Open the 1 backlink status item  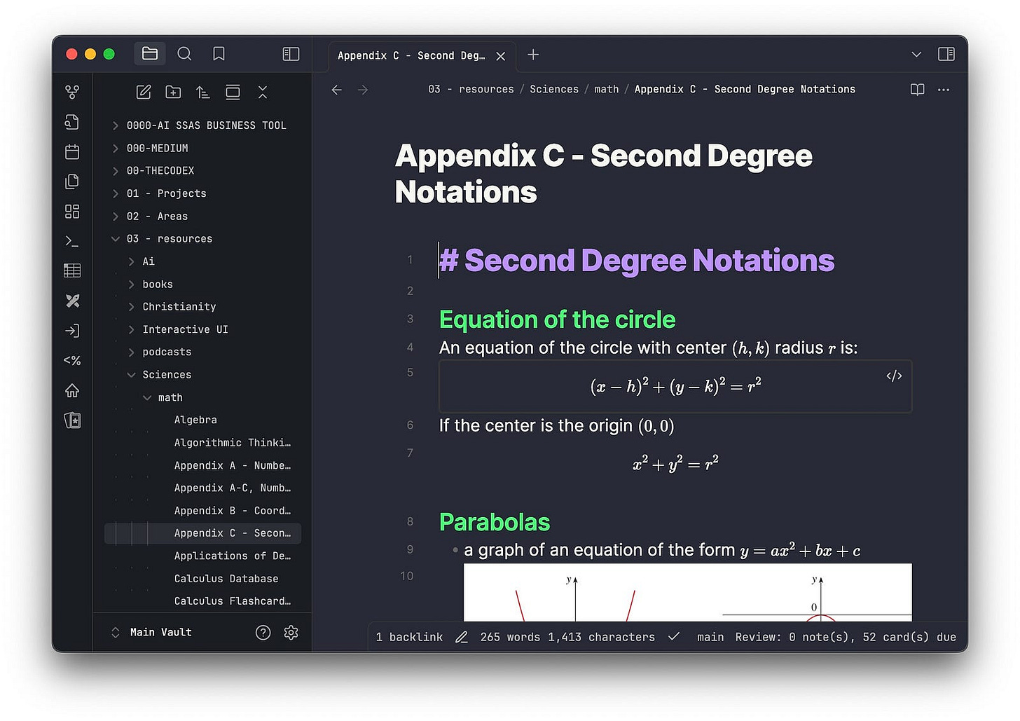coord(409,637)
